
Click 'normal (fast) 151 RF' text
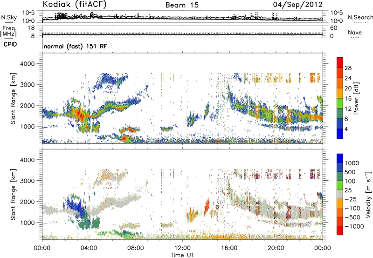click(76, 46)
